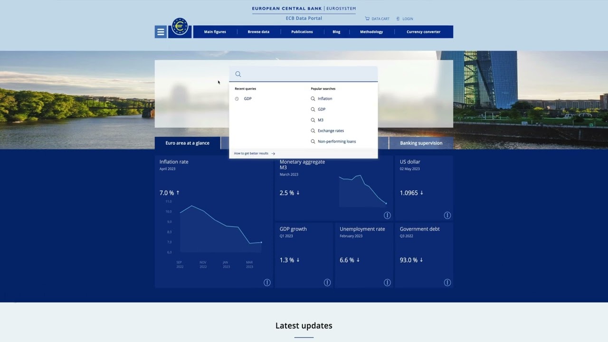Viewport: 608px width, 342px height.
Task: Open the Main figures menu
Action: (x=215, y=32)
